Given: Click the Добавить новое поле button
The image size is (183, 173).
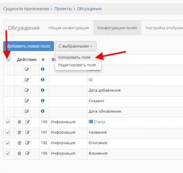Looking at the screenshot, I should pos(29,46).
